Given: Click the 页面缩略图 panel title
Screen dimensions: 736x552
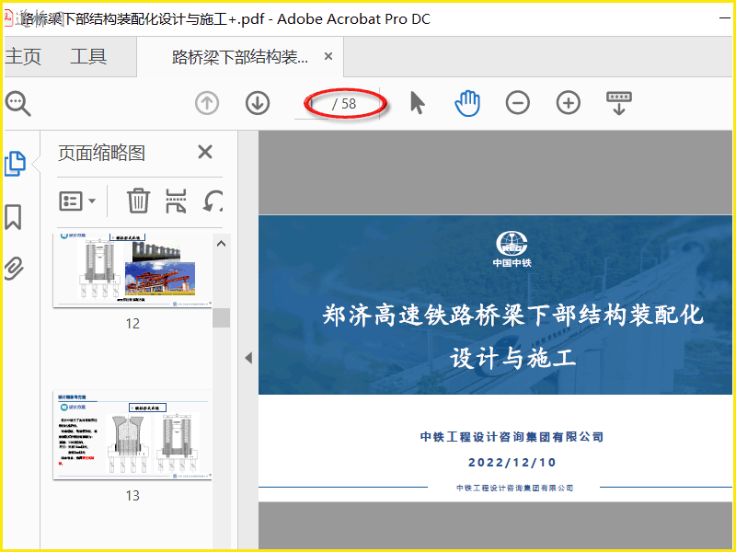Looking at the screenshot, I should click(x=101, y=153).
